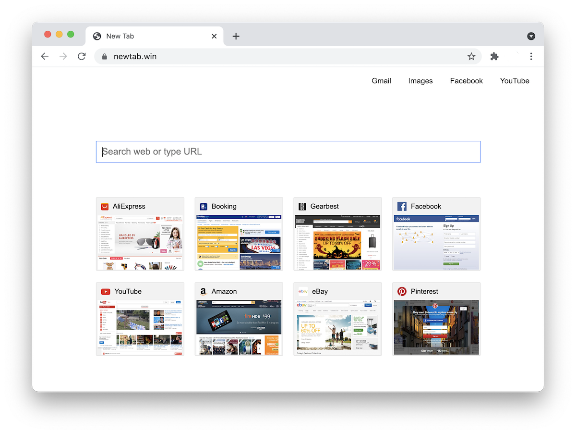This screenshot has width=576, height=434.
Task: Open the YouTube link in top bar
Action: pos(515,81)
